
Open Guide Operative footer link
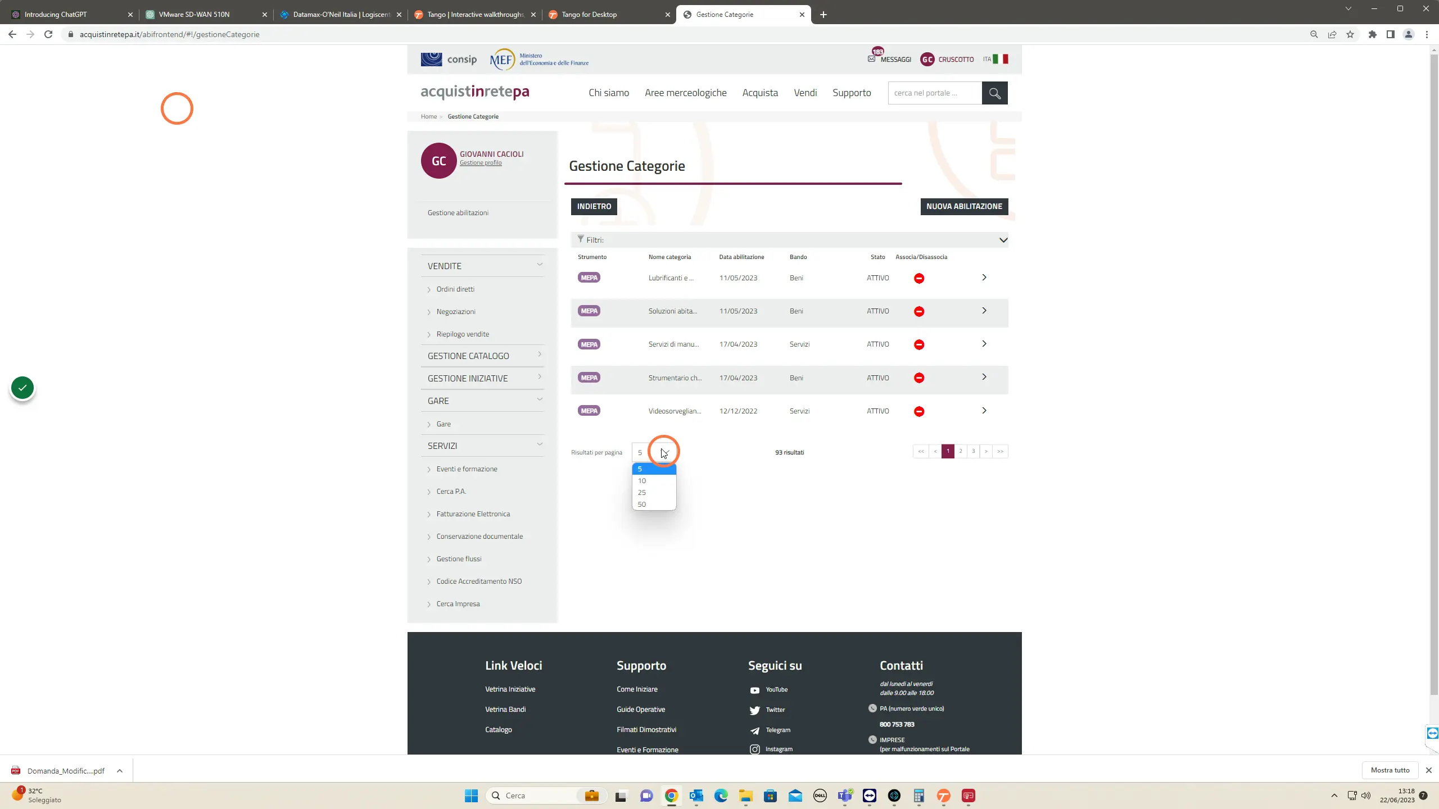[641, 710]
